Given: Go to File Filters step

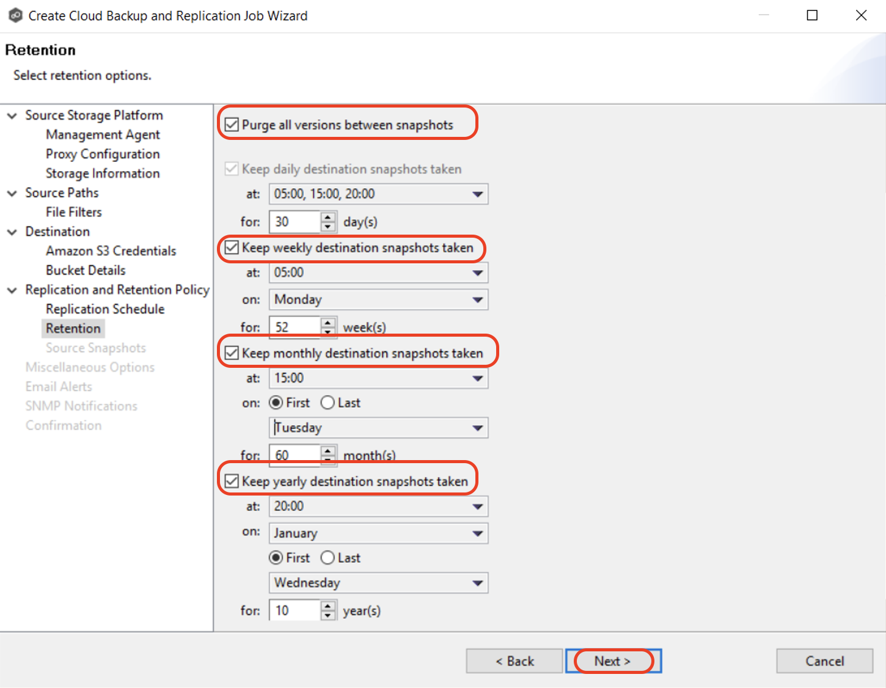Looking at the screenshot, I should 74,212.
